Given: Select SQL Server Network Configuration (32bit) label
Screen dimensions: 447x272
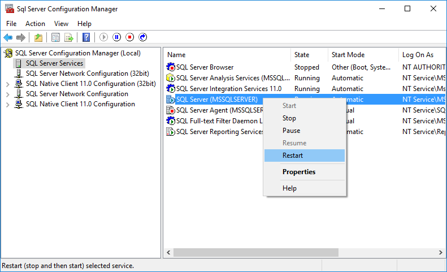Looking at the screenshot, I should [87, 74].
